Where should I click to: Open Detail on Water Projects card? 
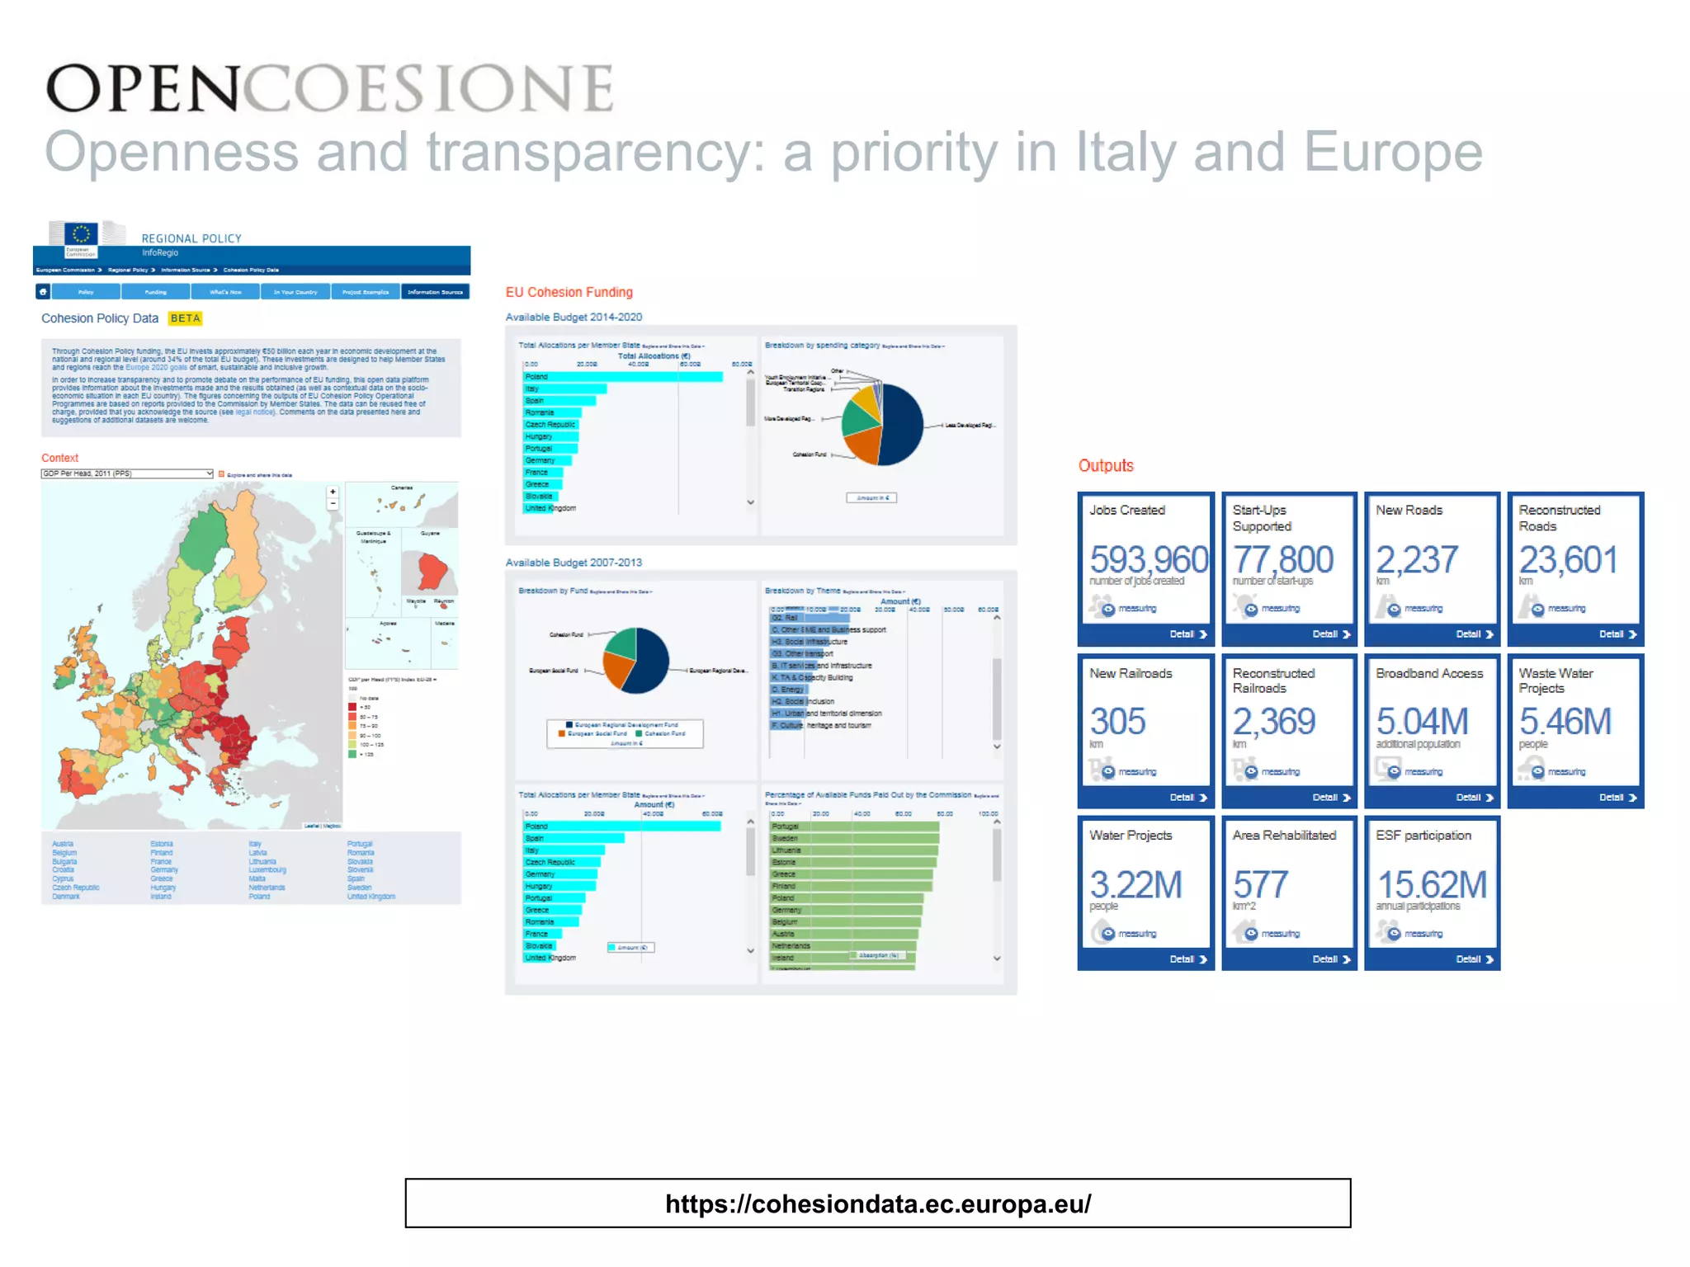(x=1188, y=959)
